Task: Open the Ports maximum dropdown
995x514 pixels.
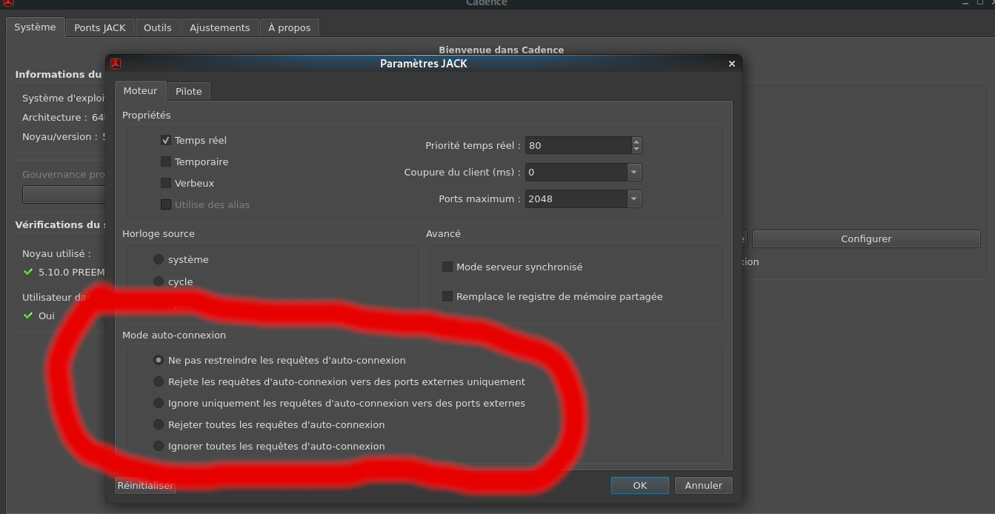Action: coord(633,198)
